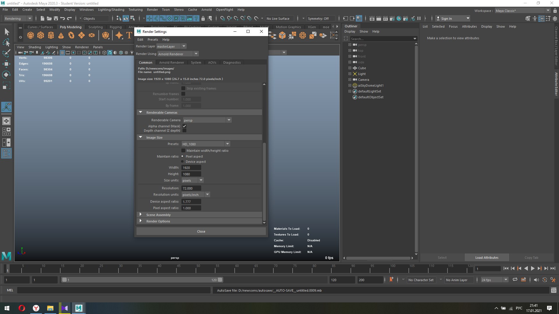Collapse Image Size section
The width and height of the screenshot is (559, 314).
[141, 137]
